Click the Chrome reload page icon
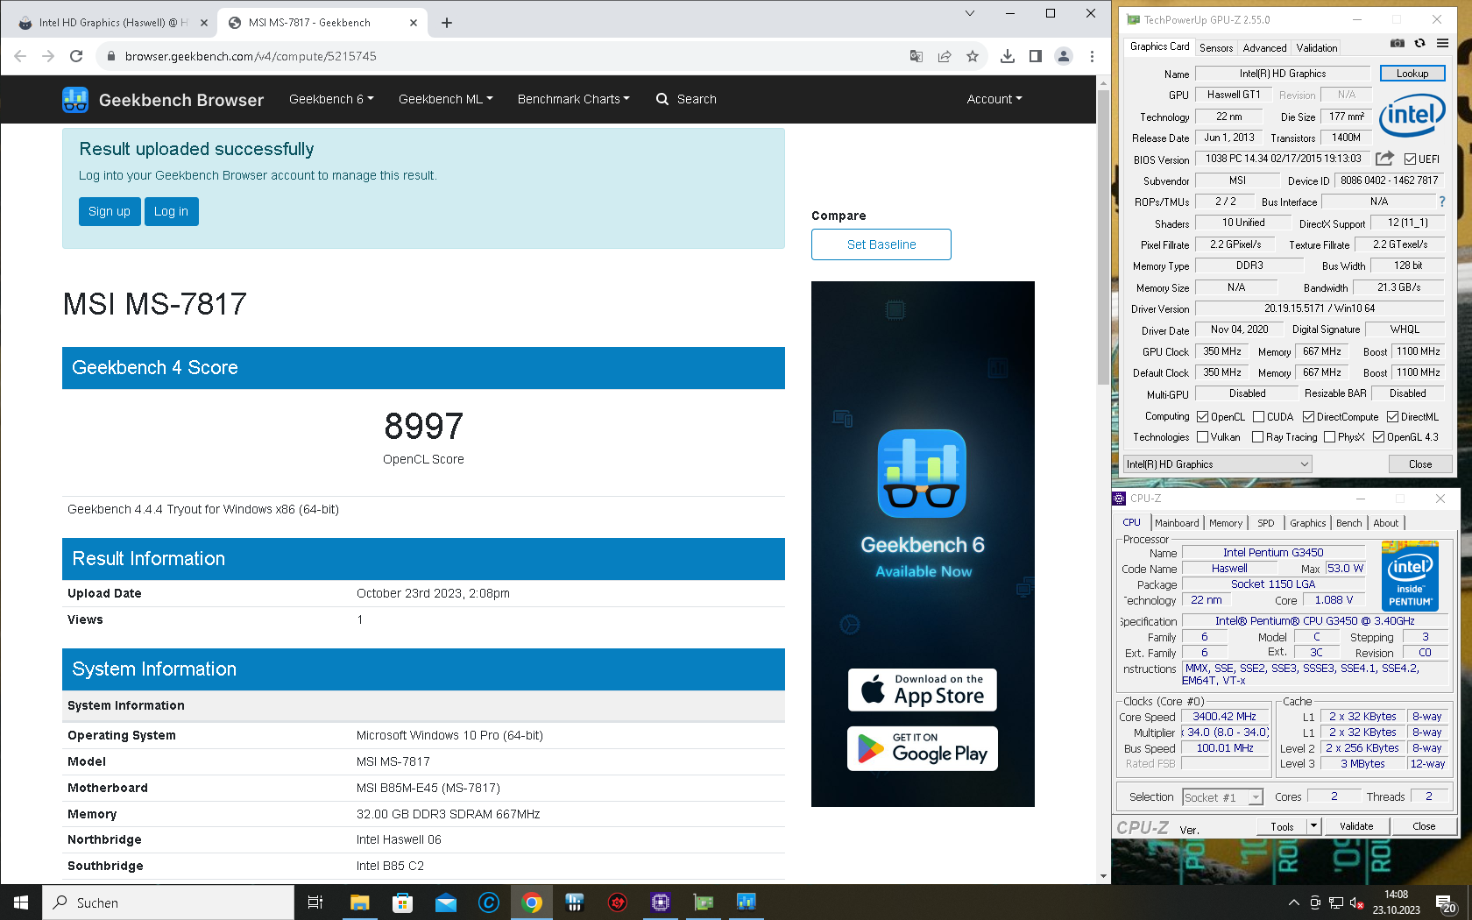The height and width of the screenshot is (920, 1472). point(76,56)
